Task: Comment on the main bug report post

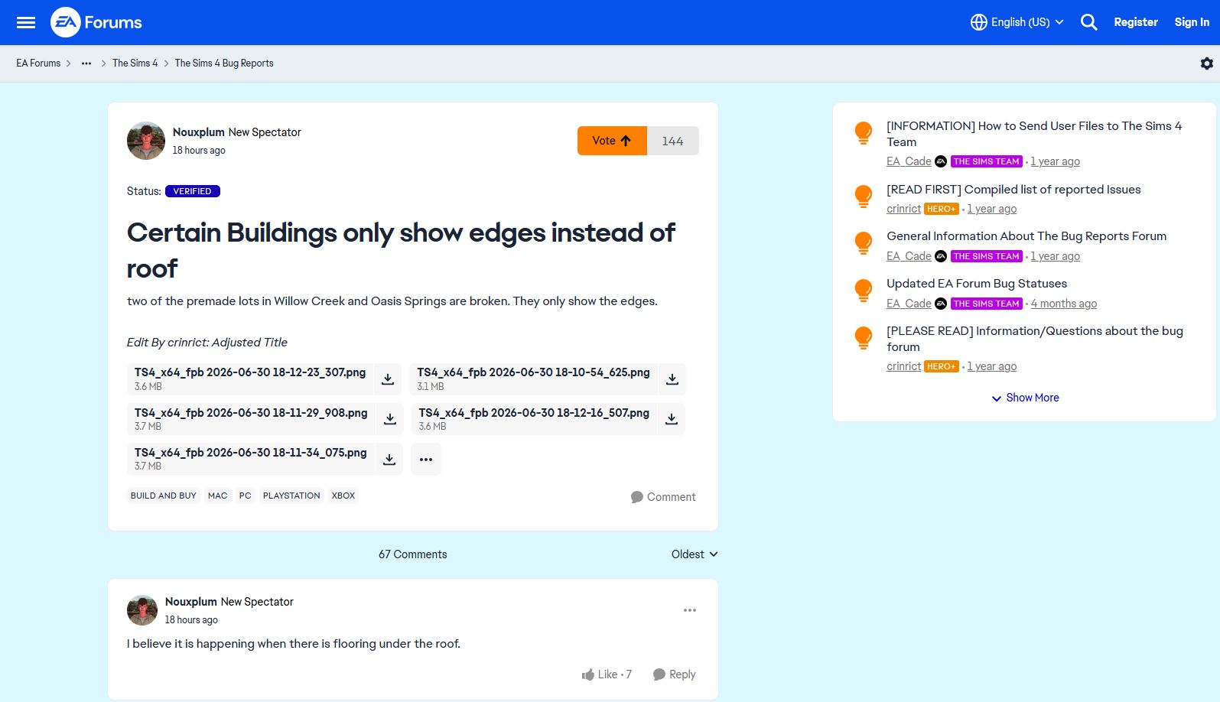Action: (663, 497)
